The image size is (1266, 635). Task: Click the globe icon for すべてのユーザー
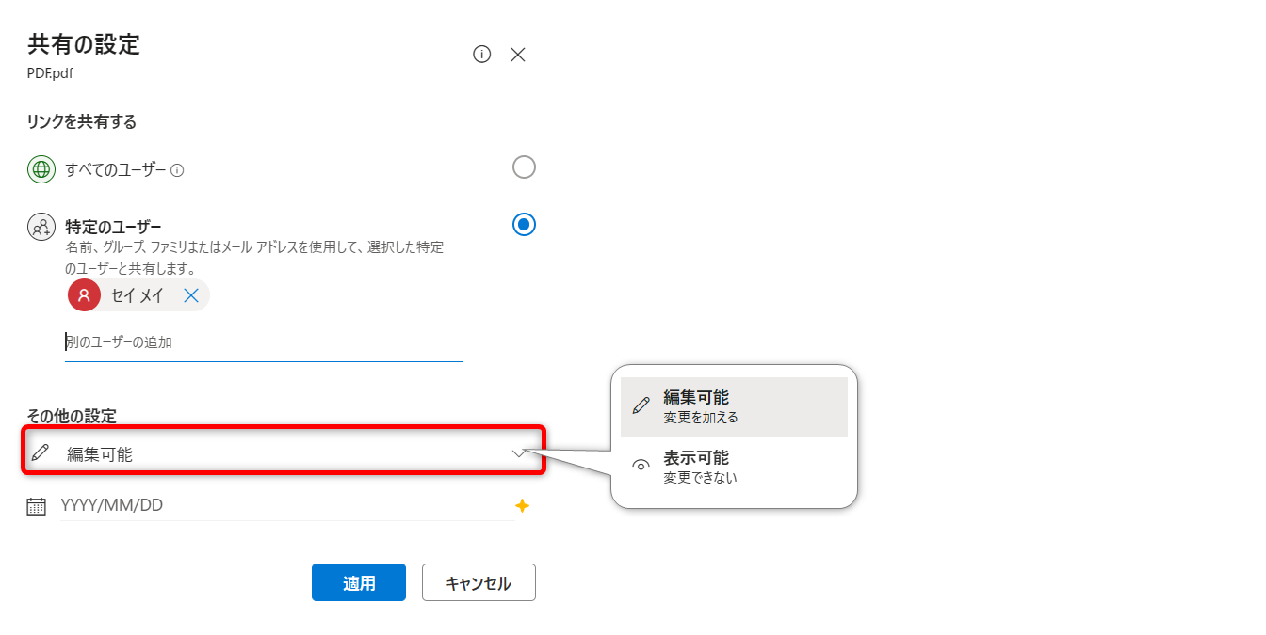coord(41,170)
